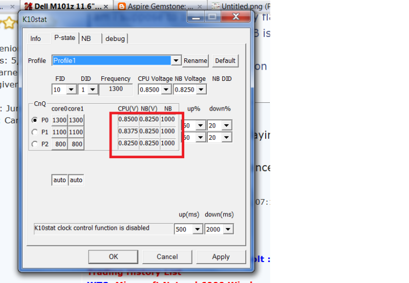
Task: Switch to the debug tab
Action: coord(115,38)
